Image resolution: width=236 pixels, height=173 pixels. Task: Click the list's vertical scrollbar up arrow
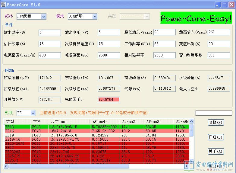191,121
